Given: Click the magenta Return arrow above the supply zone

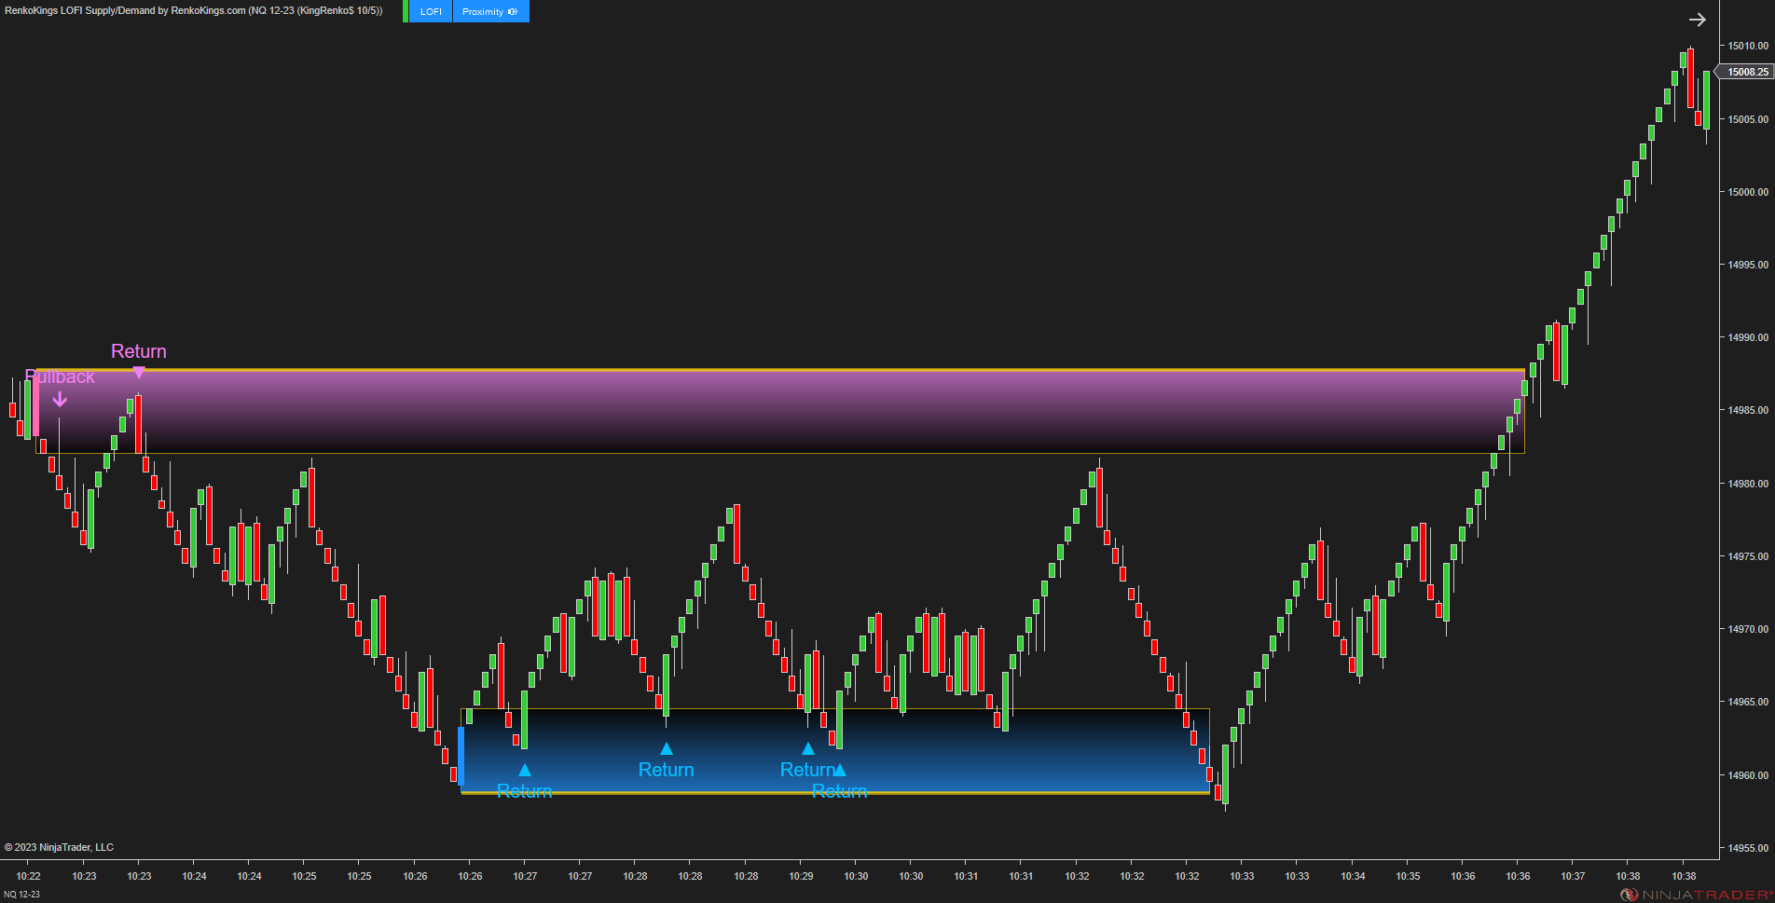Looking at the screenshot, I should 138,370.
